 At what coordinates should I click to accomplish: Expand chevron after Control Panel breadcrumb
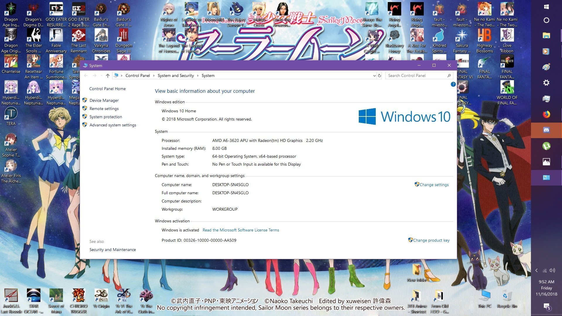pyautogui.click(x=154, y=76)
